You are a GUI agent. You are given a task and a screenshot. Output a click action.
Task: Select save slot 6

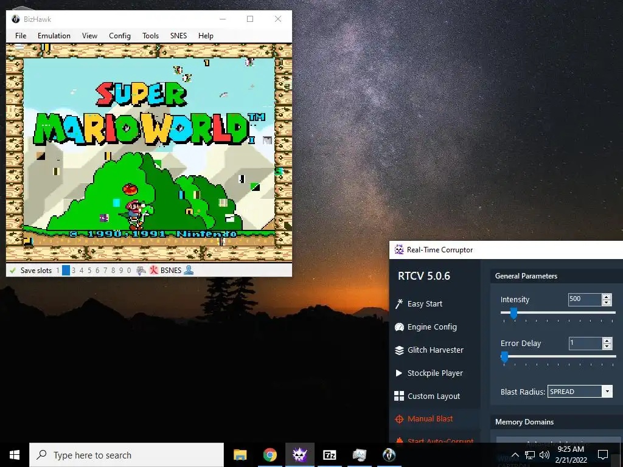coord(97,271)
